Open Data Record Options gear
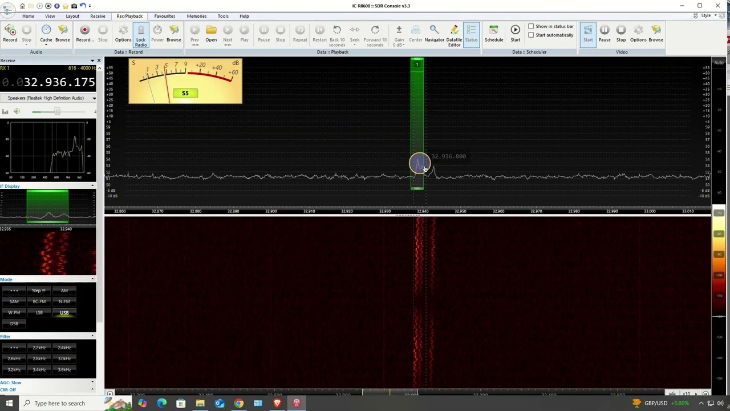Screen dimensions: 730x411 [123, 34]
